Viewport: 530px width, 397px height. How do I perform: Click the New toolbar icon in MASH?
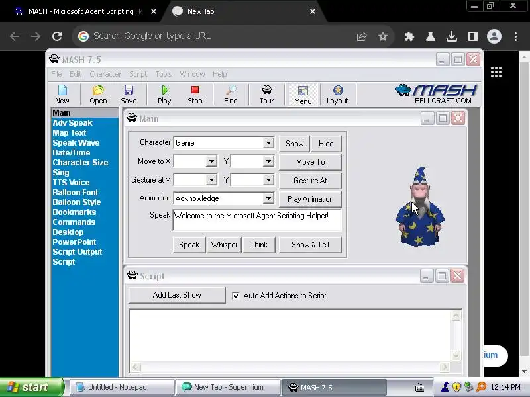62,95
